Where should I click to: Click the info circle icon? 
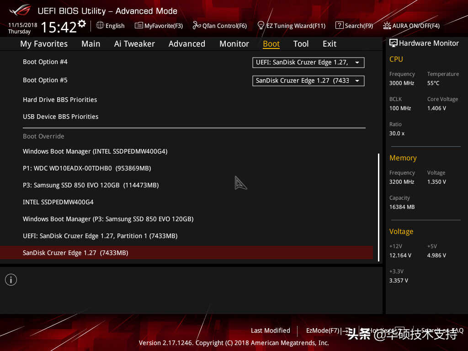(11, 280)
